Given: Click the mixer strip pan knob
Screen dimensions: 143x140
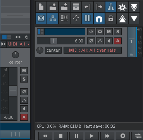Looking at the screenshot, I should pos(16,55).
